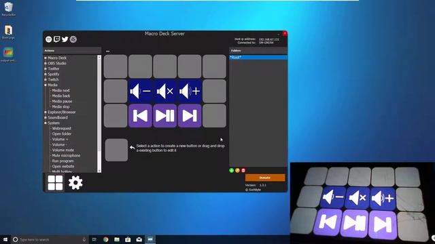Open the button grid view icon
This screenshot has height=244, width=435.
click(x=55, y=182)
